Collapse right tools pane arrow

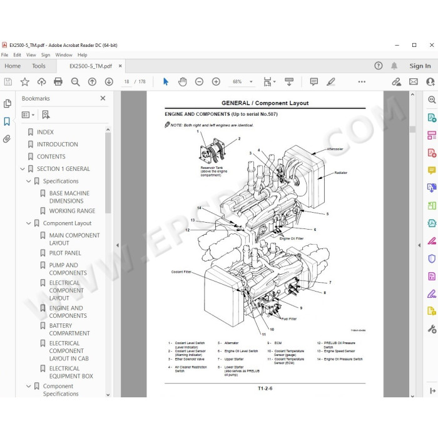(419, 245)
